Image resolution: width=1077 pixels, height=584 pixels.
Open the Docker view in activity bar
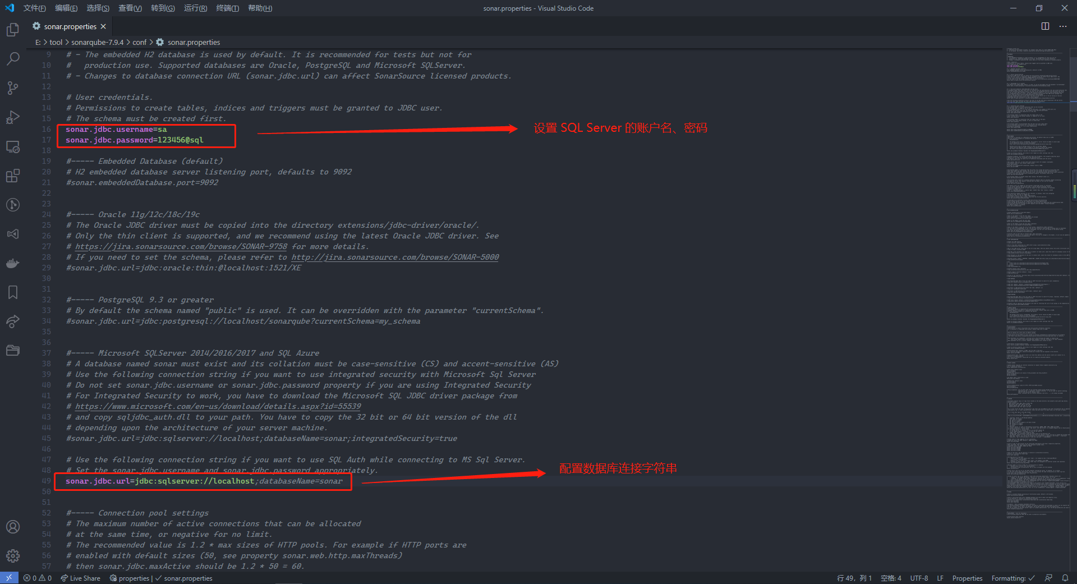pos(13,263)
